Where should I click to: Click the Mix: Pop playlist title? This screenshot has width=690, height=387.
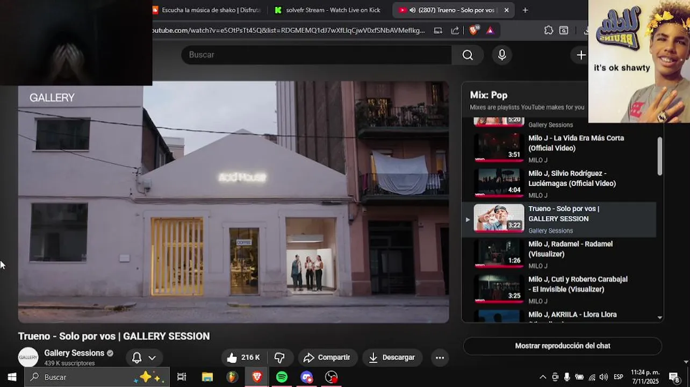[x=488, y=95]
